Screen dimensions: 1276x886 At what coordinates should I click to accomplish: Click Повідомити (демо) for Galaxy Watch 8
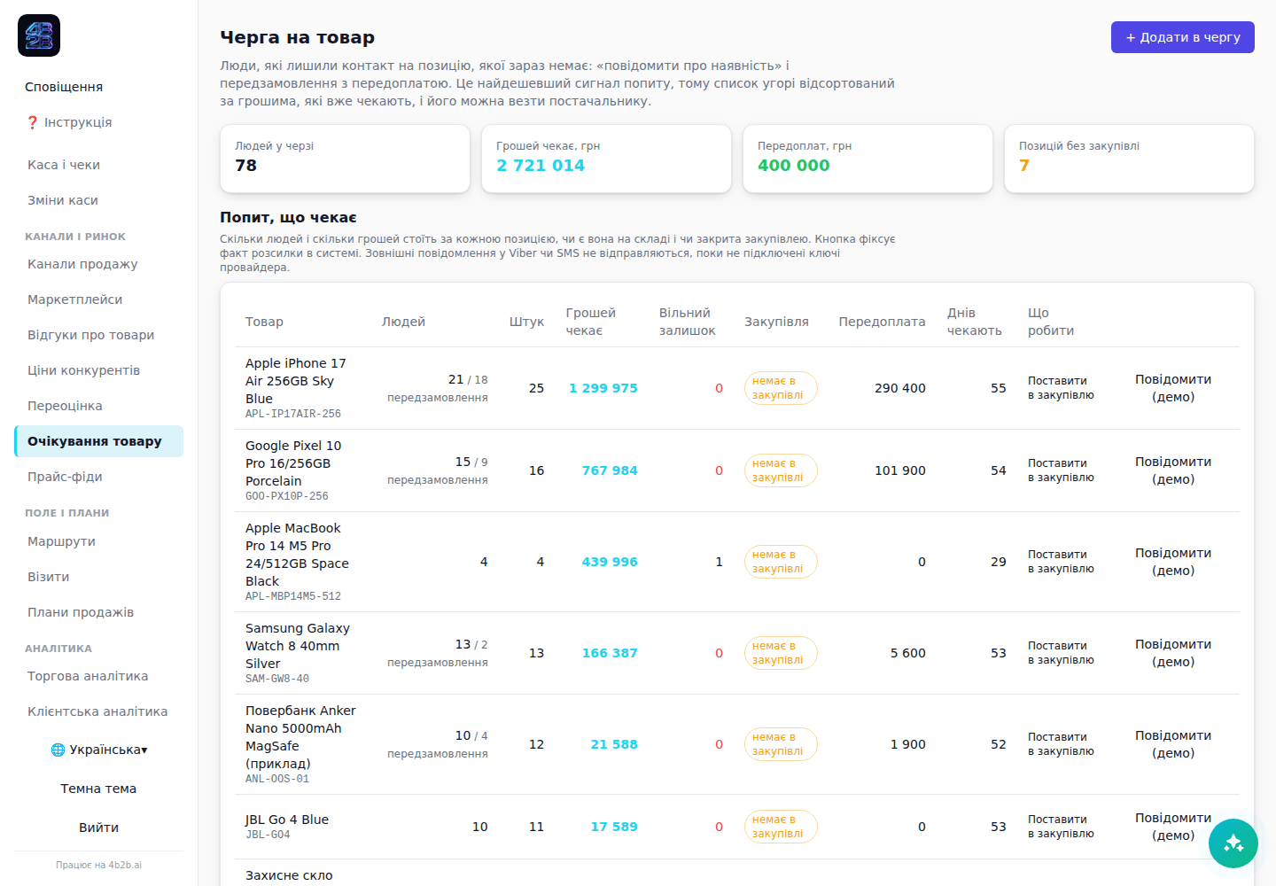point(1173,653)
